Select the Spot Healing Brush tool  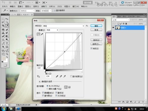coord(3,30)
